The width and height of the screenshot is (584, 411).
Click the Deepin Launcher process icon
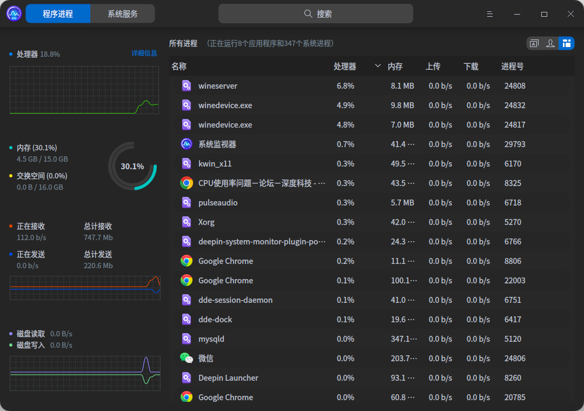[187, 378]
